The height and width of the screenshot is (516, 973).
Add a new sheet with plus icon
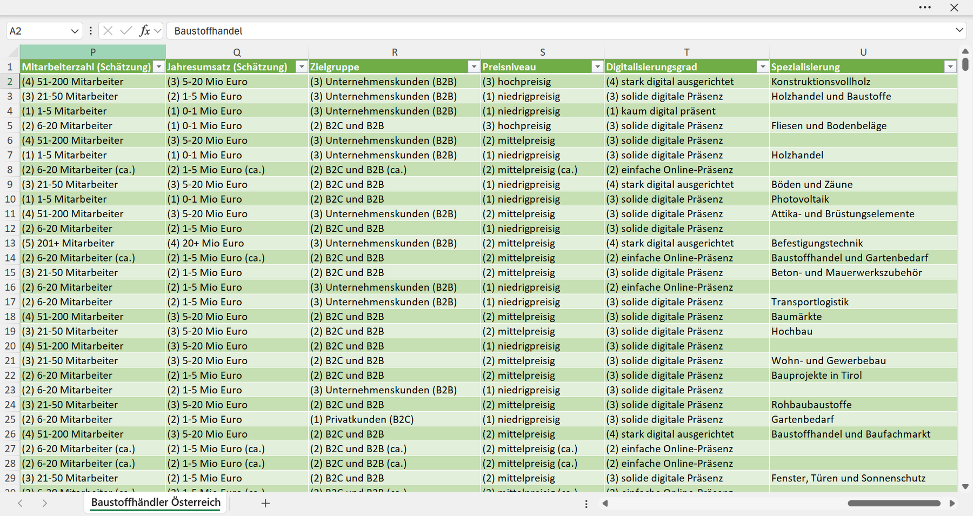(265, 503)
